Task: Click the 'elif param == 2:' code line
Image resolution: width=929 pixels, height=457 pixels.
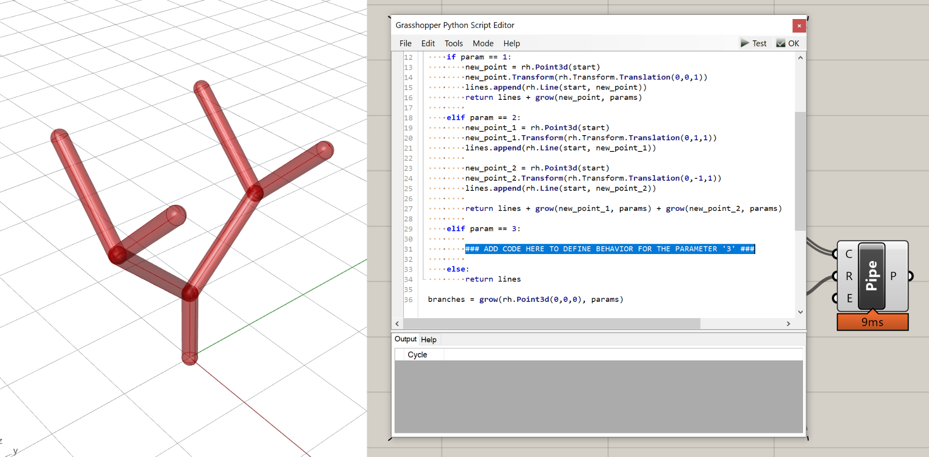Action: pos(483,118)
